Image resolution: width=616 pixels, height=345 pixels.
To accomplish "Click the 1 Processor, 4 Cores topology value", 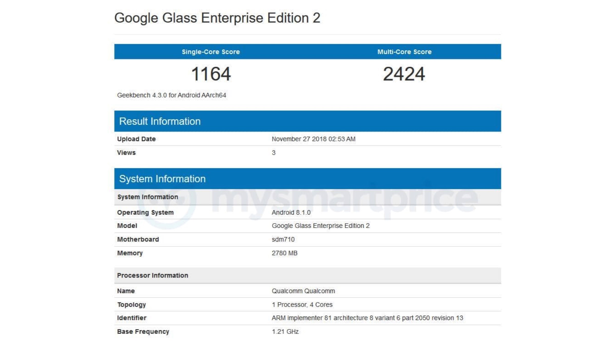I will 302,304.
